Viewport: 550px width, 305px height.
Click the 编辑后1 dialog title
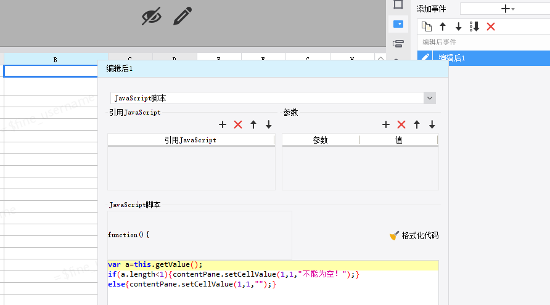pos(120,69)
